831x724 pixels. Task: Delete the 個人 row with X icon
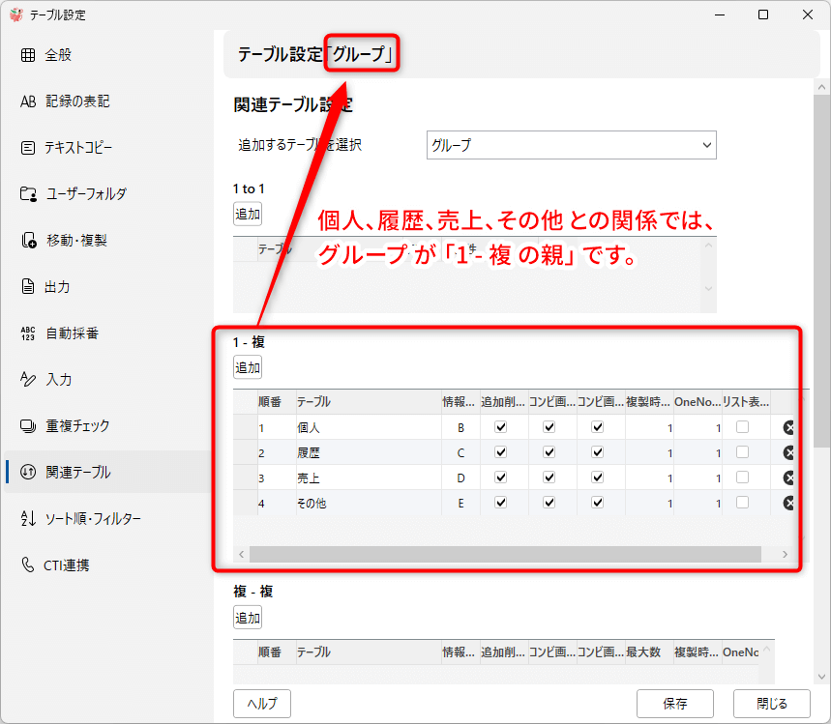(x=788, y=428)
